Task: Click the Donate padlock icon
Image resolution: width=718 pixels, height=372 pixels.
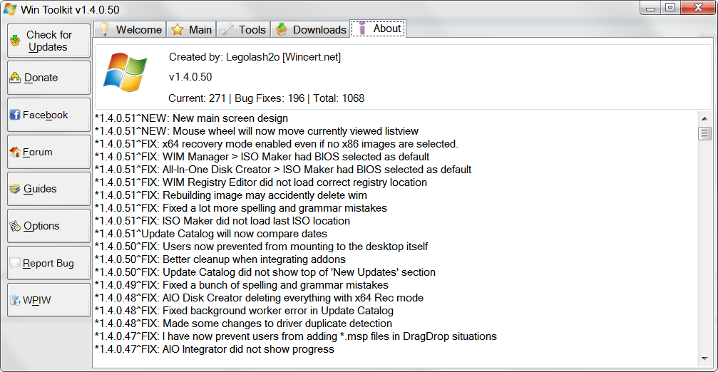Action: pyautogui.click(x=15, y=78)
